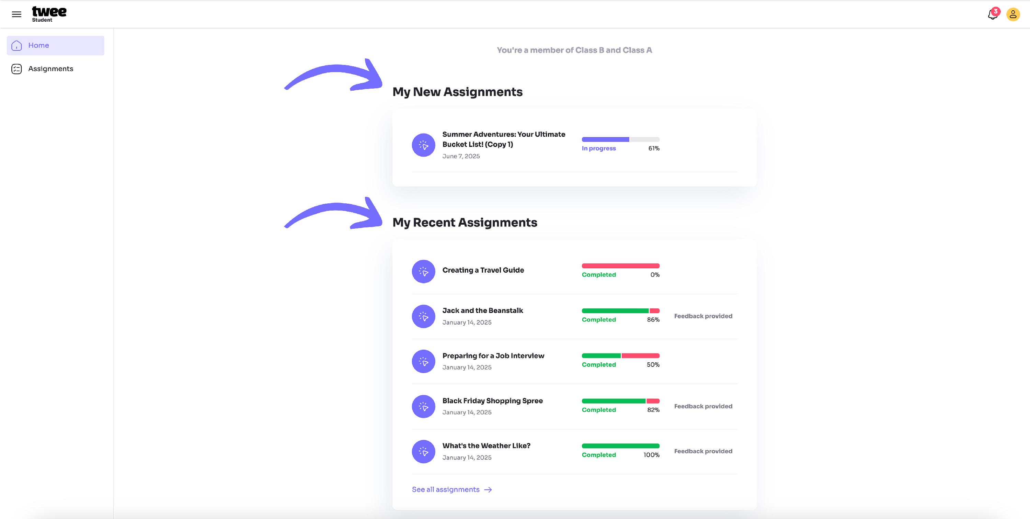This screenshot has height=519, width=1030.
Task: Open the Black Friday Shopping Spree assignment
Action: coord(493,400)
